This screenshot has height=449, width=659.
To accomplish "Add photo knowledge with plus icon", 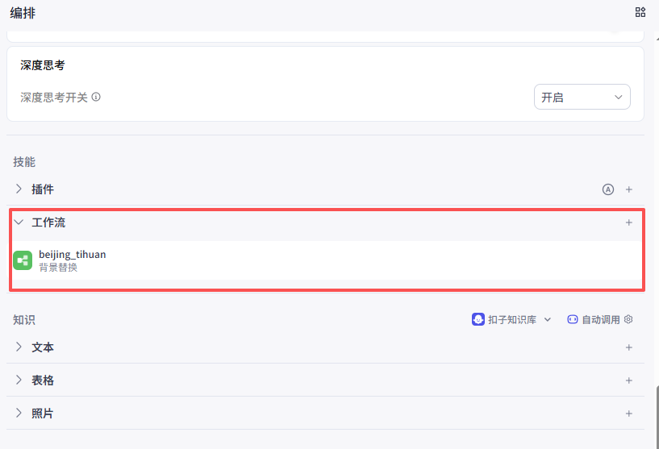I will tap(629, 414).
